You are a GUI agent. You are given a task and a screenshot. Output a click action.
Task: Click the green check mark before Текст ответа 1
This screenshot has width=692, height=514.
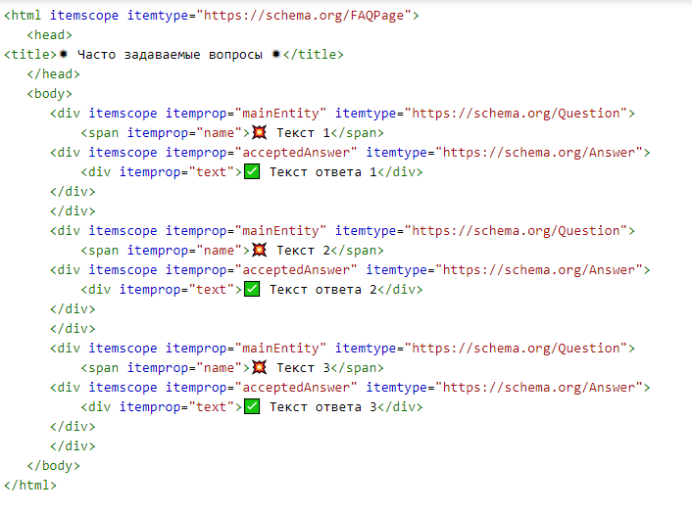(252, 172)
